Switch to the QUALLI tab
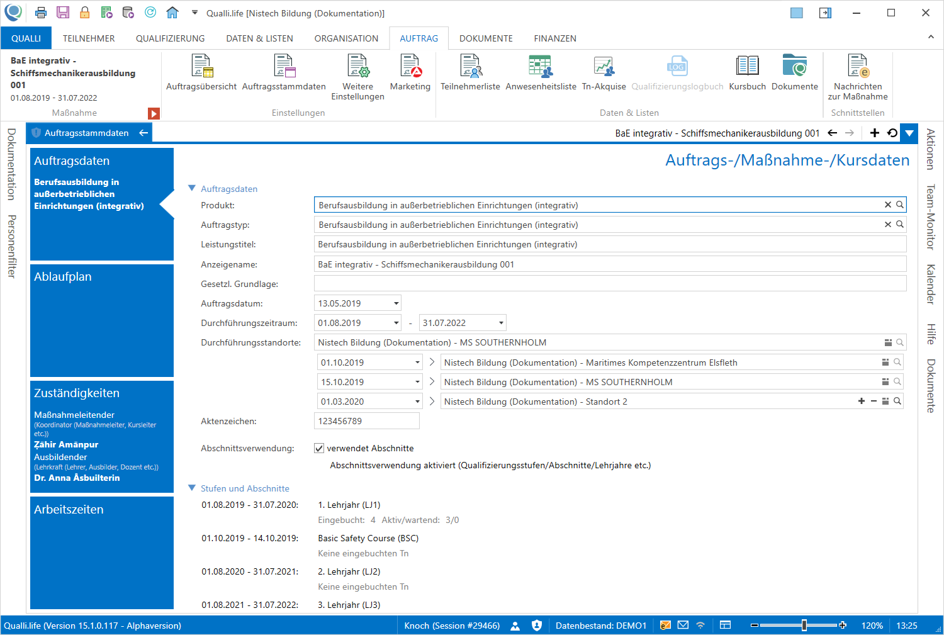Screen dimensions: 944x635 click(x=26, y=38)
